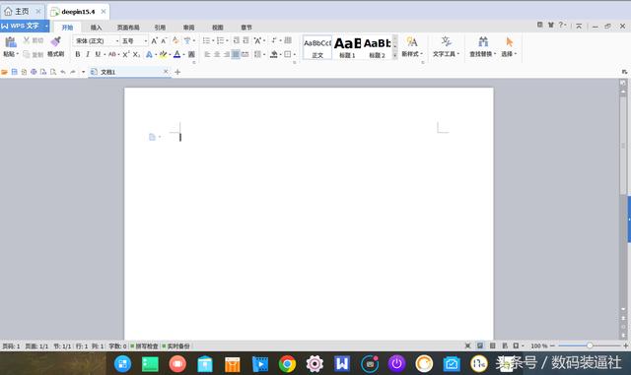Click the Copy (复制) icon

pos(27,54)
